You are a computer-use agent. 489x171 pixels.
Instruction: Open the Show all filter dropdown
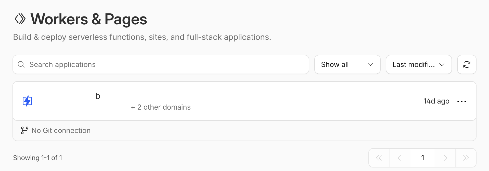(x=347, y=64)
